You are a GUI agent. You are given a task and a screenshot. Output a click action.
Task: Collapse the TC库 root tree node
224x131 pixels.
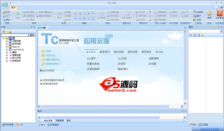pos(3,38)
